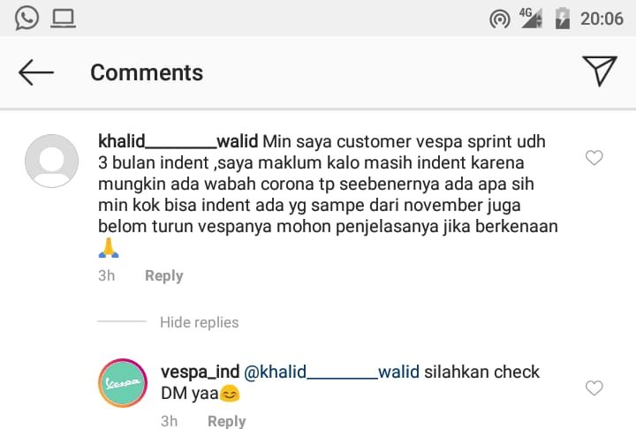Tap the charging battery icon
Screen dimensions: 636x429
(x=562, y=19)
